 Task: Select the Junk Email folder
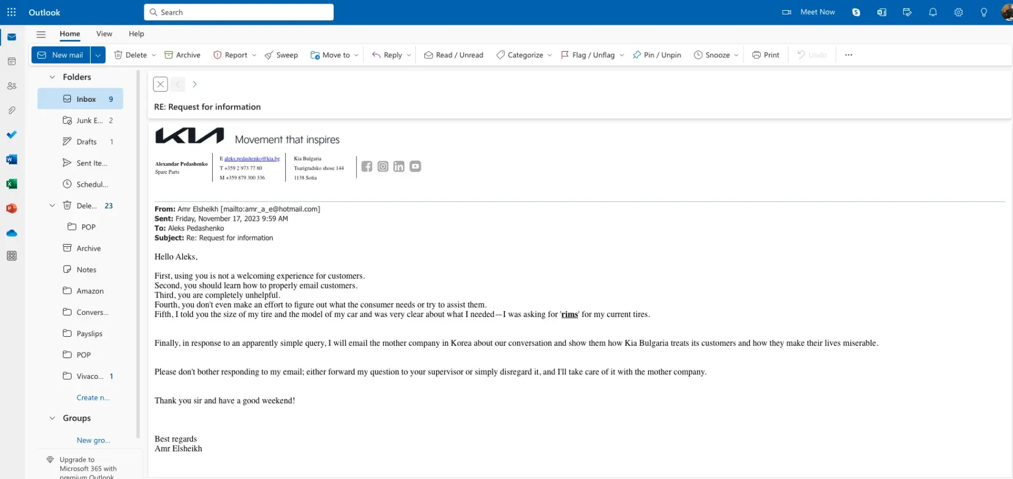coord(89,120)
